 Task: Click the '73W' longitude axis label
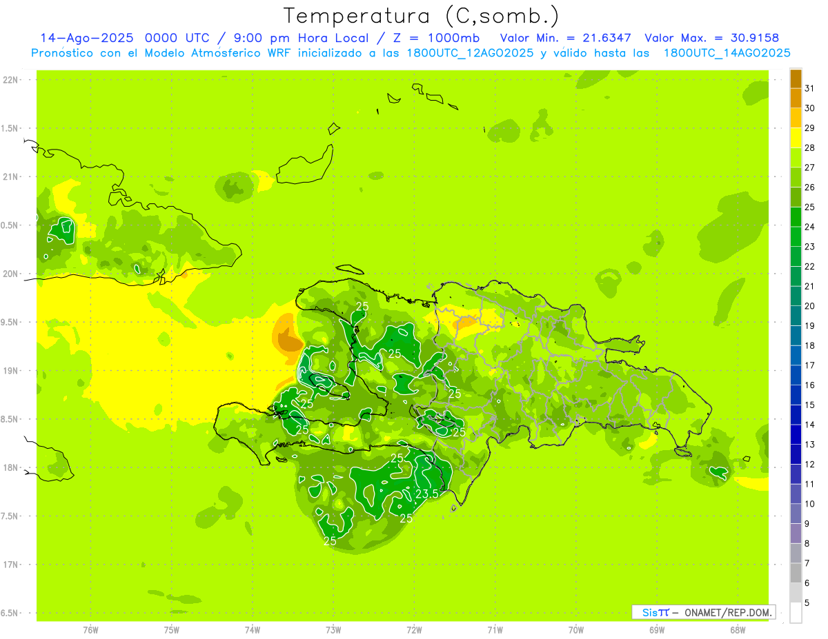pos(333,630)
